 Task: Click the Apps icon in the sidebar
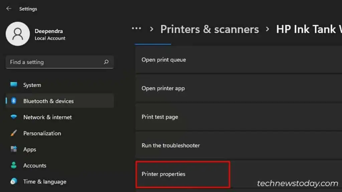click(14, 149)
